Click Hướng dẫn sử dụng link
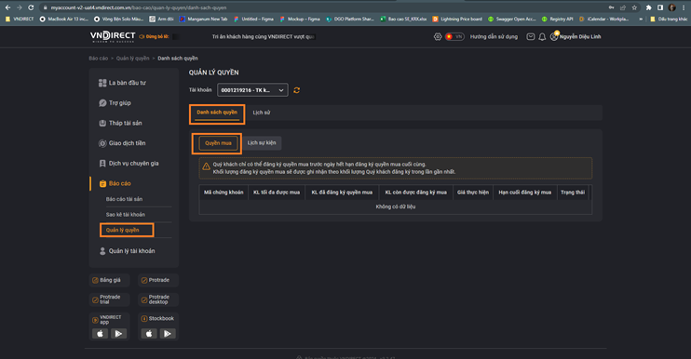This screenshot has height=359, width=691. pyautogui.click(x=494, y=36)
